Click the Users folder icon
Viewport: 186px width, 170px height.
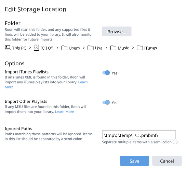coord(64,48)
